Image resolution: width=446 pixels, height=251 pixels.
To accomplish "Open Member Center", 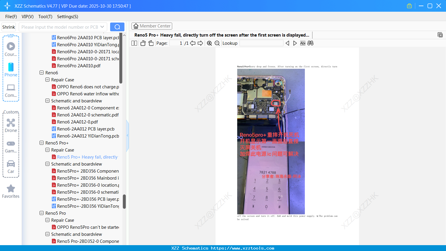I will [x=152, y=26].
